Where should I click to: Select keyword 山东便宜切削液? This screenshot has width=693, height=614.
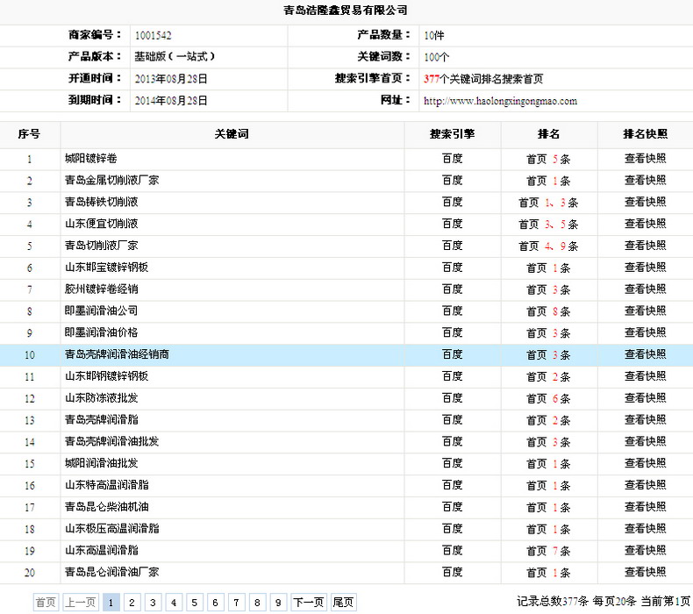click(x=101, y=224)
